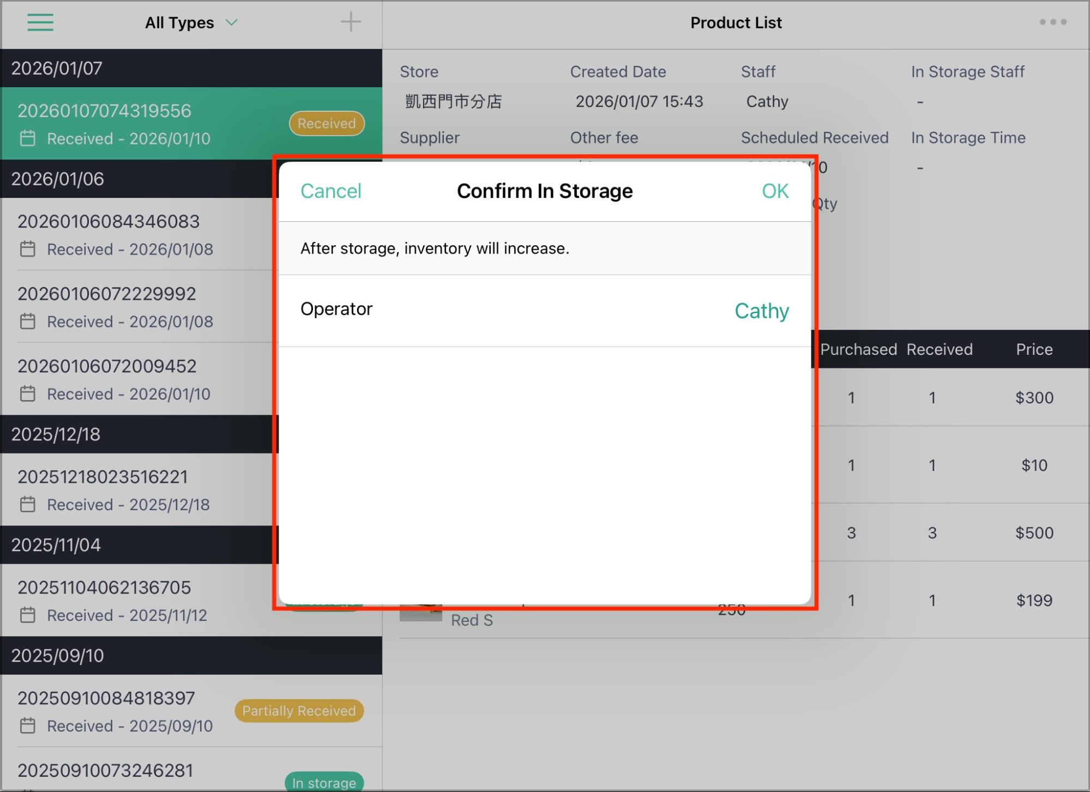Click created date 2026/01/07 15:43
Viewport: 1090px width, 792px height.
639,101
